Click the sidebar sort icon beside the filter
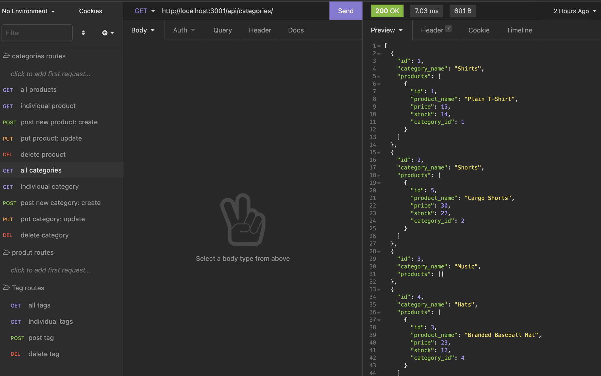The image size is (601, 376). [x=83, y=33]
